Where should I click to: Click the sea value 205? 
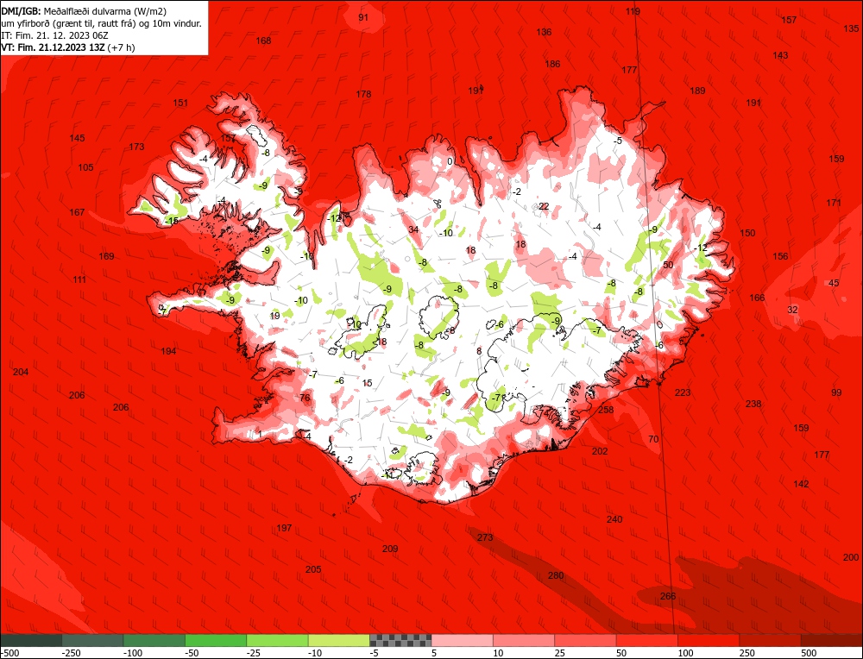point(313,569)
